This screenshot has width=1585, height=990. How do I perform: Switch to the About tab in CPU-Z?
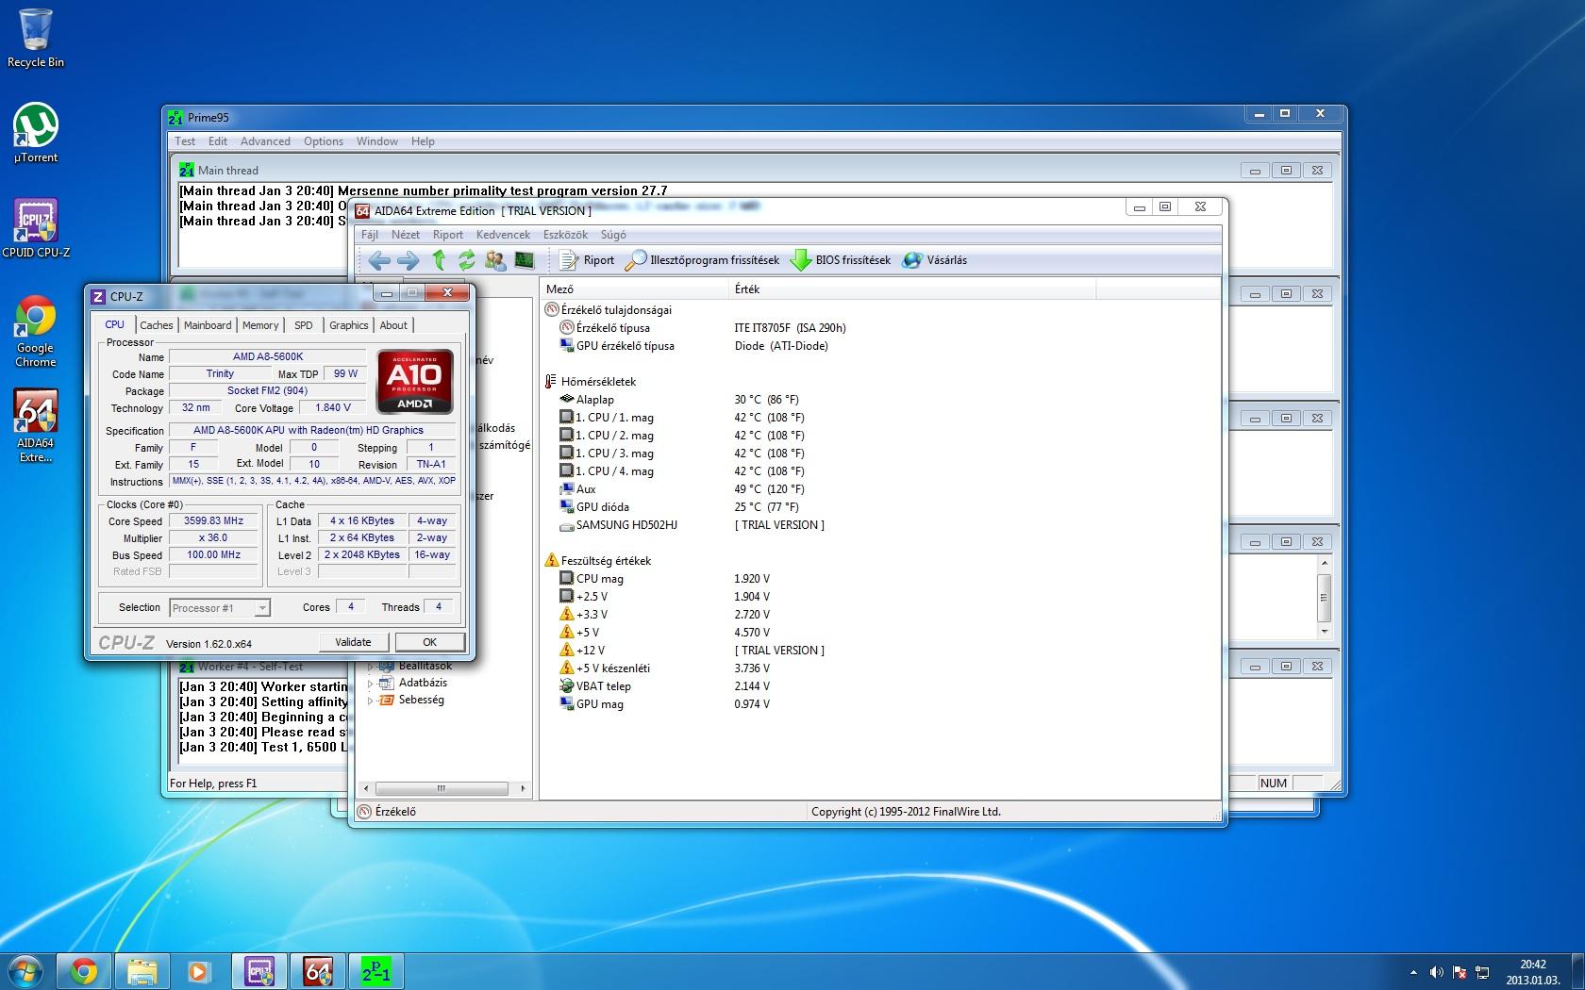point(393,325)
